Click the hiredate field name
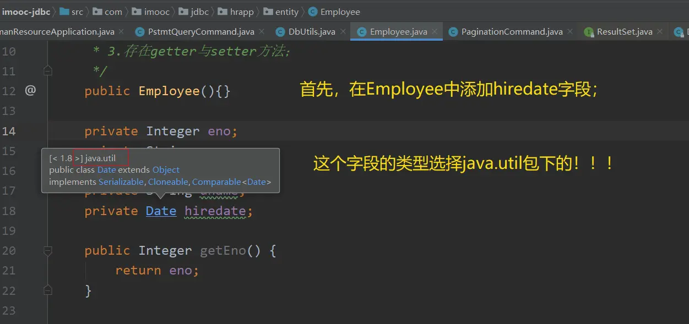This screenshot has height=324, width=689. coord(215,211)
